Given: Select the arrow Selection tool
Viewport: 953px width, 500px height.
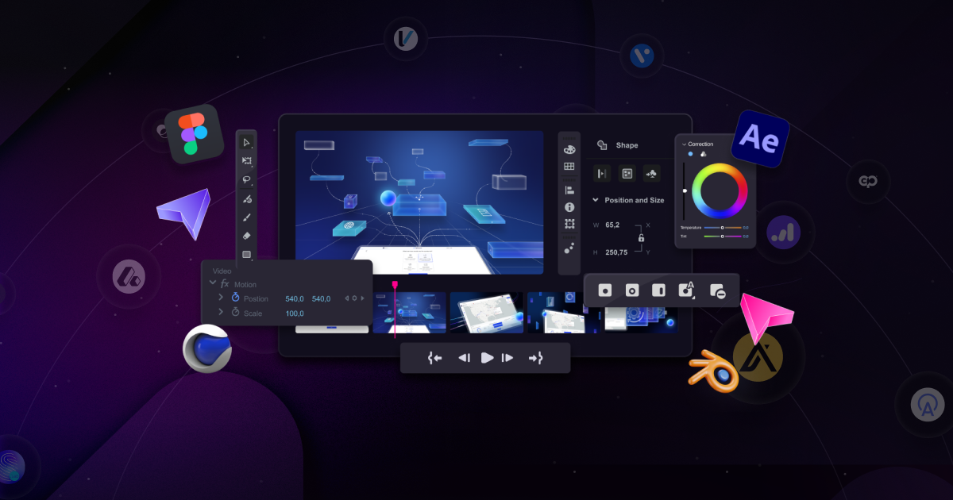Looking at the screenshot, I should [247, 141].
